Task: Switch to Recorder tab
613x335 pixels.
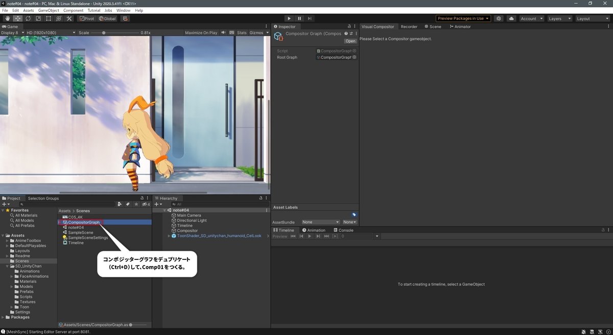Action: pyautogui.click(x=409, y=27)
